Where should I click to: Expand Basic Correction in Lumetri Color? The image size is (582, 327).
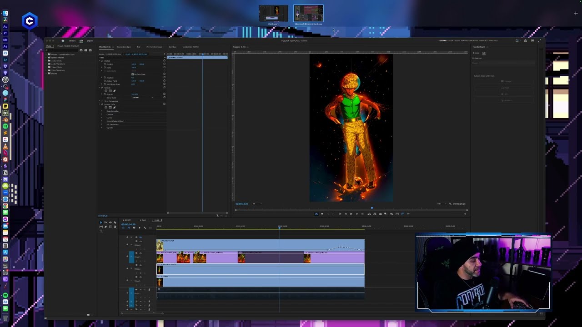(101, 111)
